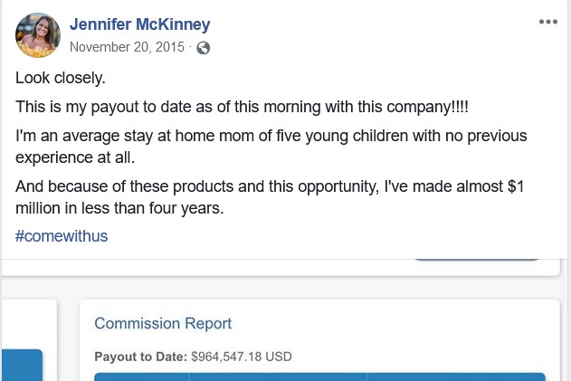Click the globe public audience icon

click(x=204, y=48)
